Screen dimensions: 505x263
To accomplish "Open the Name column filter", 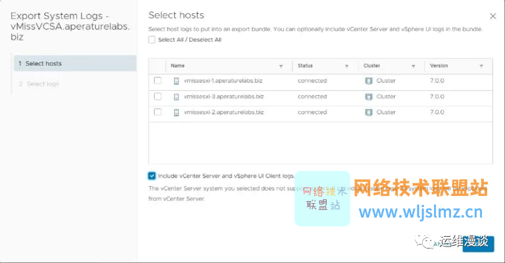I will 281,66.
